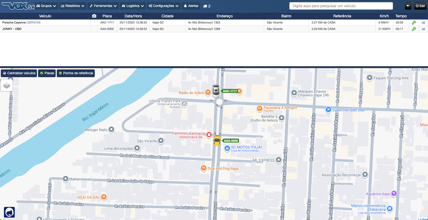Click the green key icon for JONNY - OBD
The height and width of the screenshot is (220, 428).
(x=414, y=29)
